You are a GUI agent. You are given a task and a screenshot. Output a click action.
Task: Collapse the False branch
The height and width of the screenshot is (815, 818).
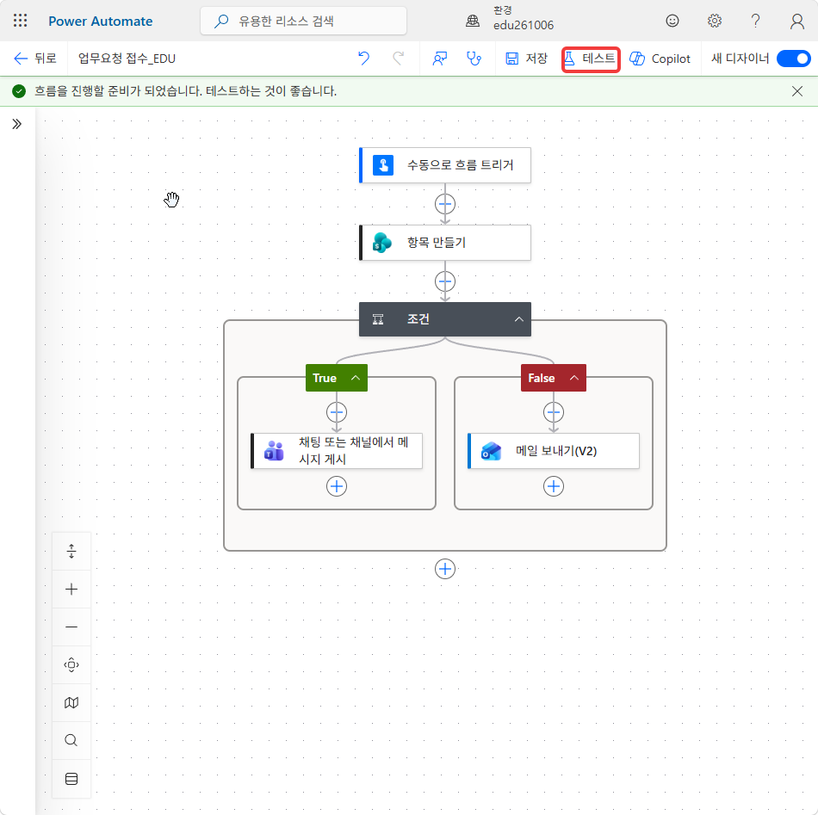coord(574,378)
